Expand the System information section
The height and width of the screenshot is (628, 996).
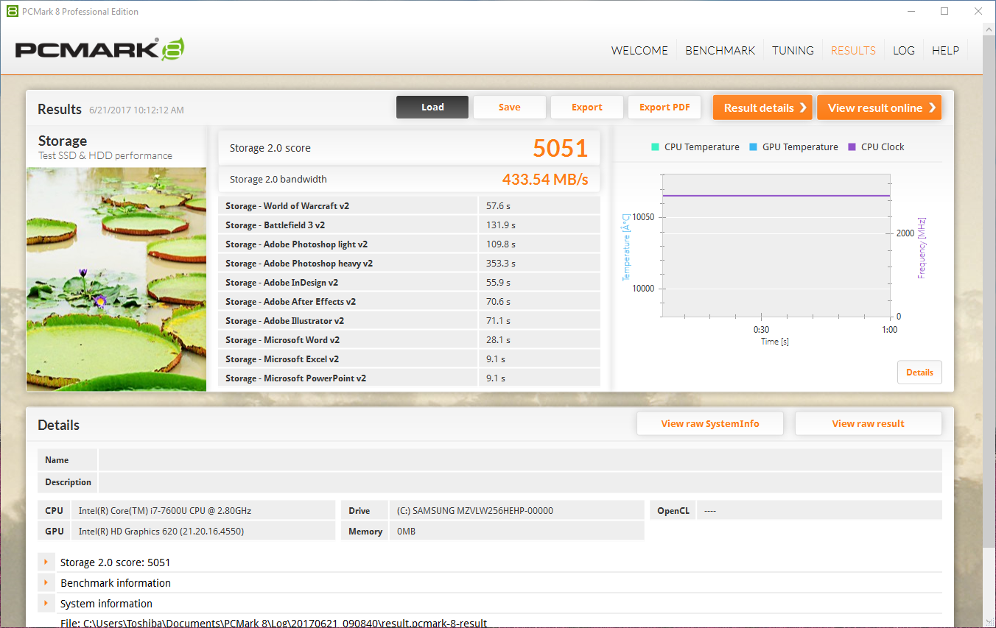tap(46, 604)
